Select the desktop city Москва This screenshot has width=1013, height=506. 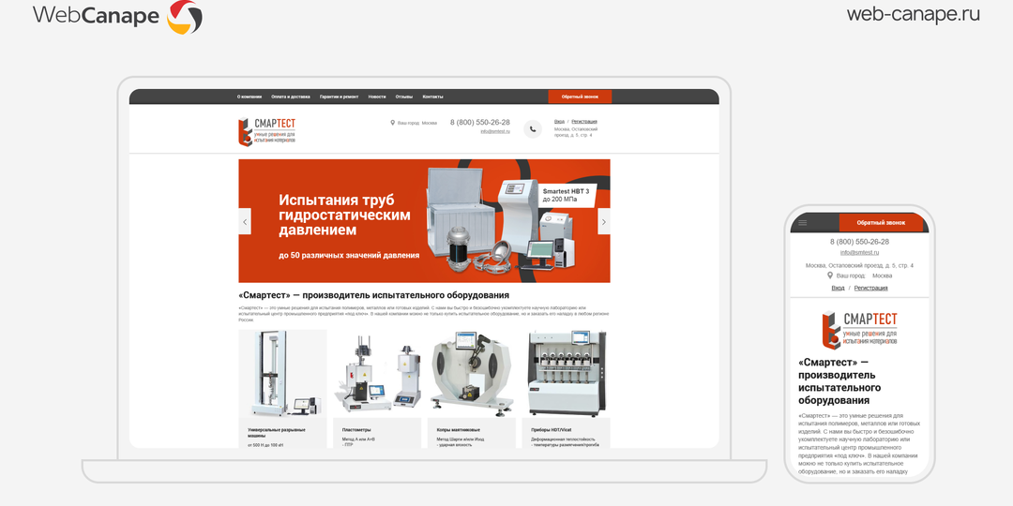click(429, 123)
